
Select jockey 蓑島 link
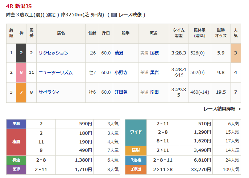(x=119, y=53)
